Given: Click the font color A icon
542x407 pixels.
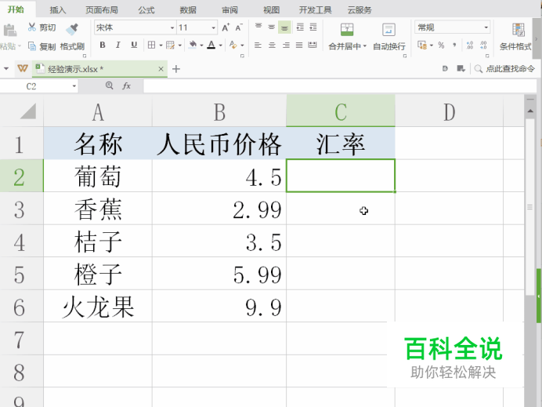Looking at the screenshot, I should (x=211, y=45).
